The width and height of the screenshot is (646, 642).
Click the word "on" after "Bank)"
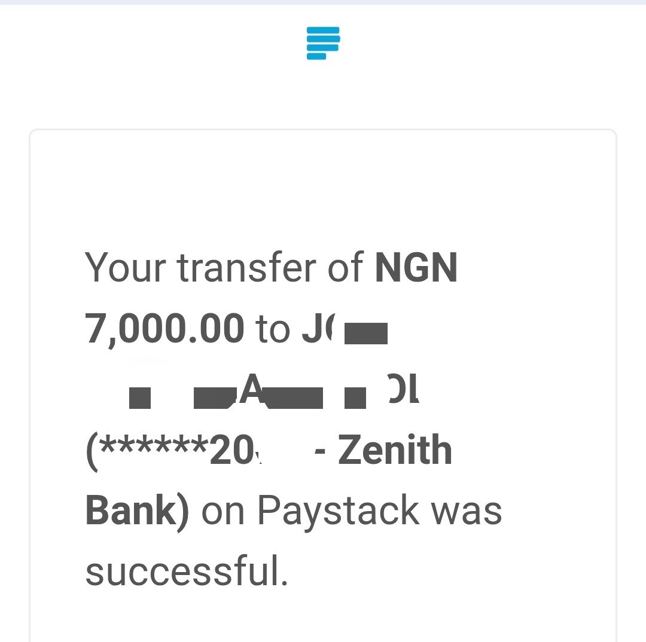[223, 513]
